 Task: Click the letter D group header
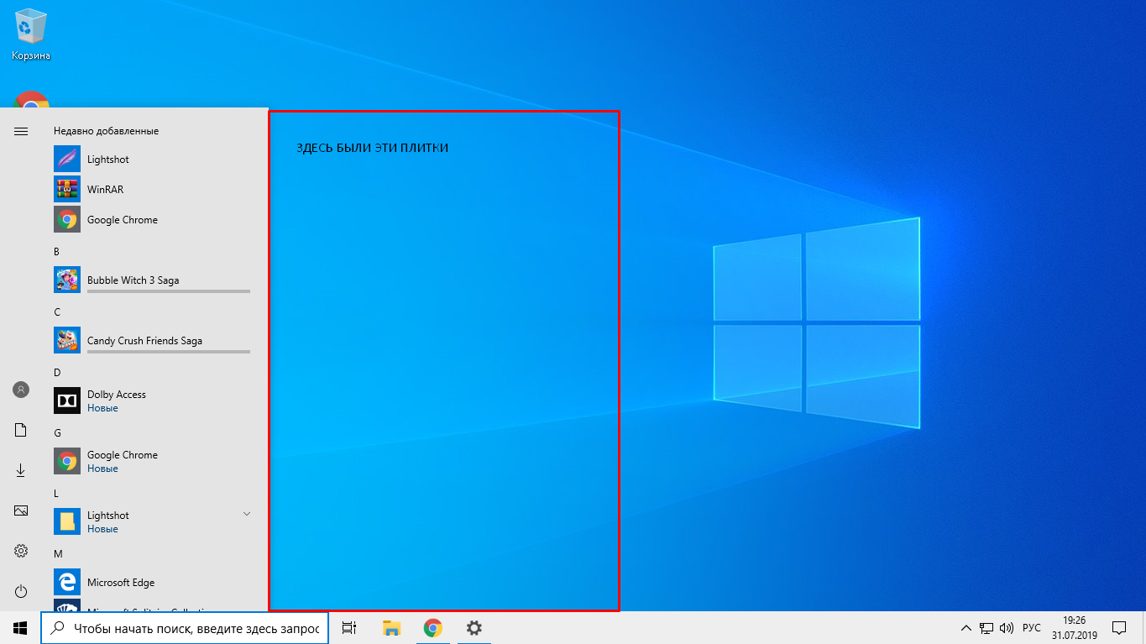click(x=57, y=372)
